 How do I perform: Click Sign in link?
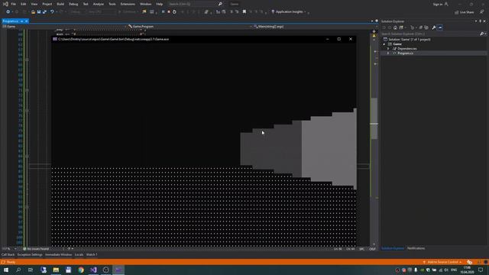438,4
